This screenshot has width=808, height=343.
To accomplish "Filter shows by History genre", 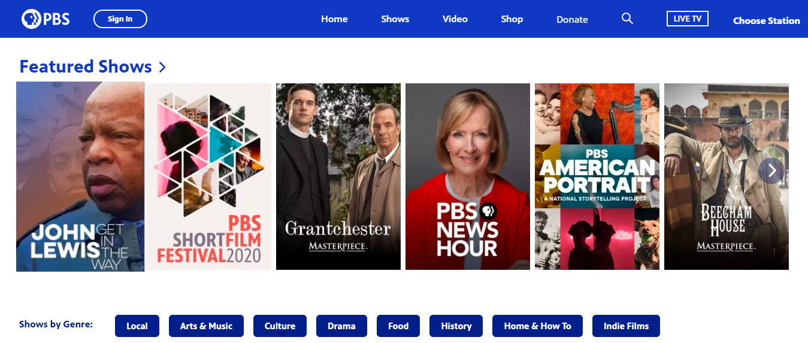I will pyautogui.click(x=456, y=326).
